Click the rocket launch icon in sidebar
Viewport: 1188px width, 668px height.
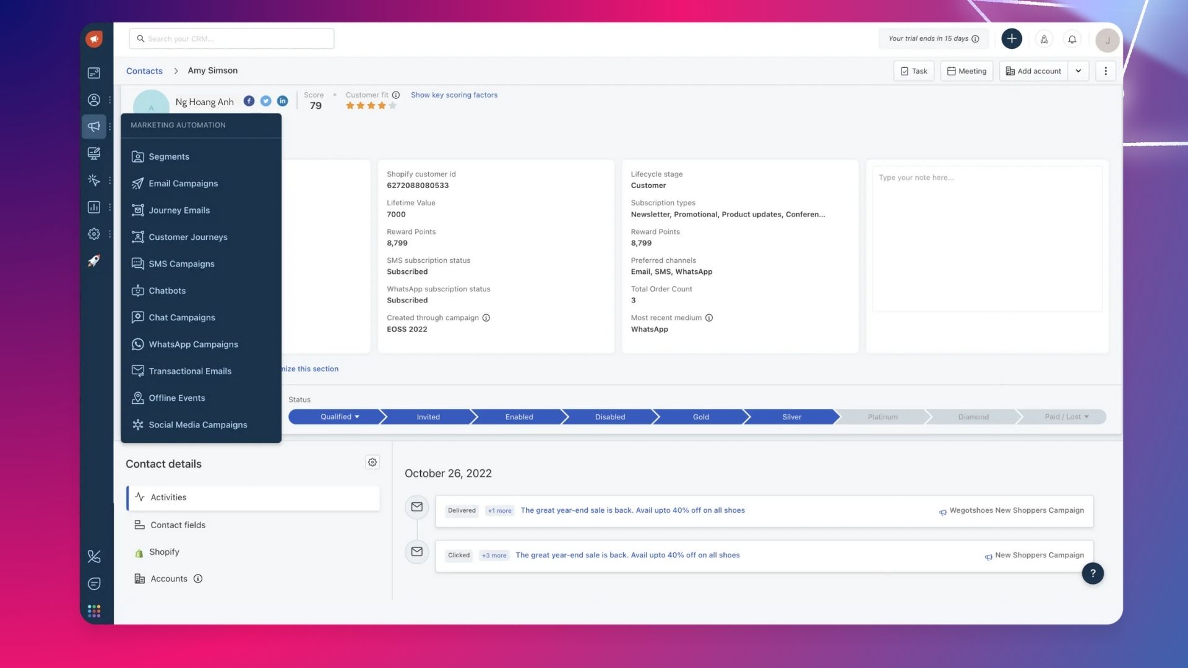[94, 261]
